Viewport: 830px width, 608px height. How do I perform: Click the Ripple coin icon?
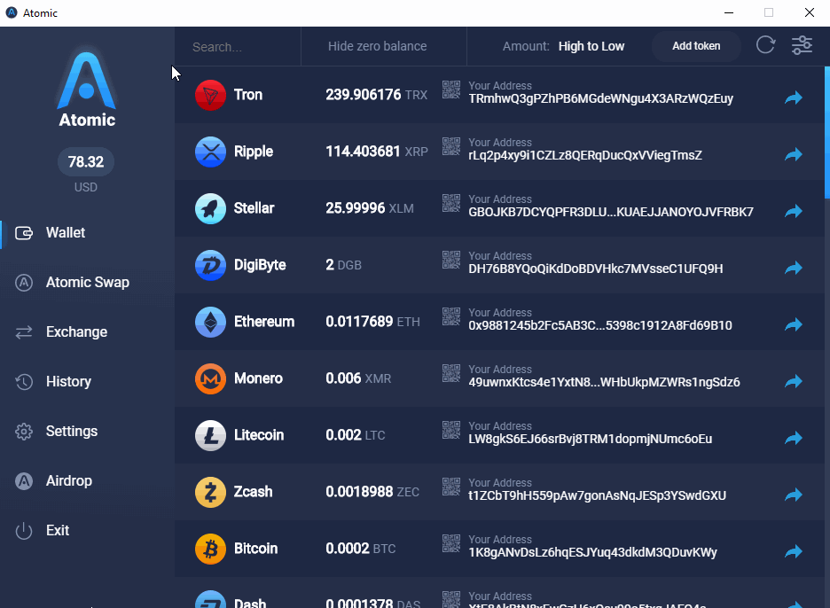[210, 152]
